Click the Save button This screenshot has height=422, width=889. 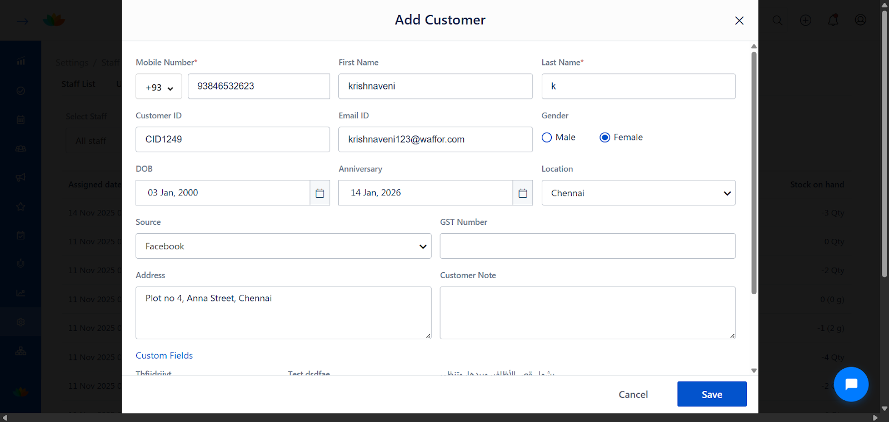tap(712, 394)
